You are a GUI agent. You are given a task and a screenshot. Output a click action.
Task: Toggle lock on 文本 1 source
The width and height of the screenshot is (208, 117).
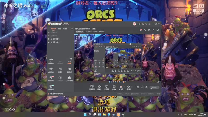coord(51,39)
